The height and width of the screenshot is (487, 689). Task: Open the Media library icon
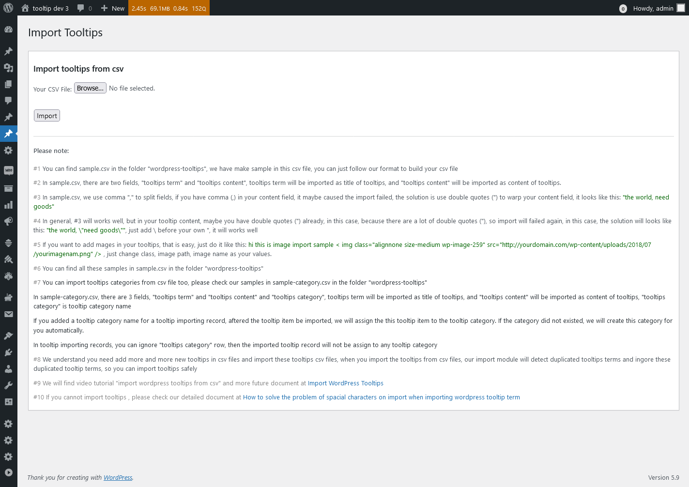pos(8,68)
